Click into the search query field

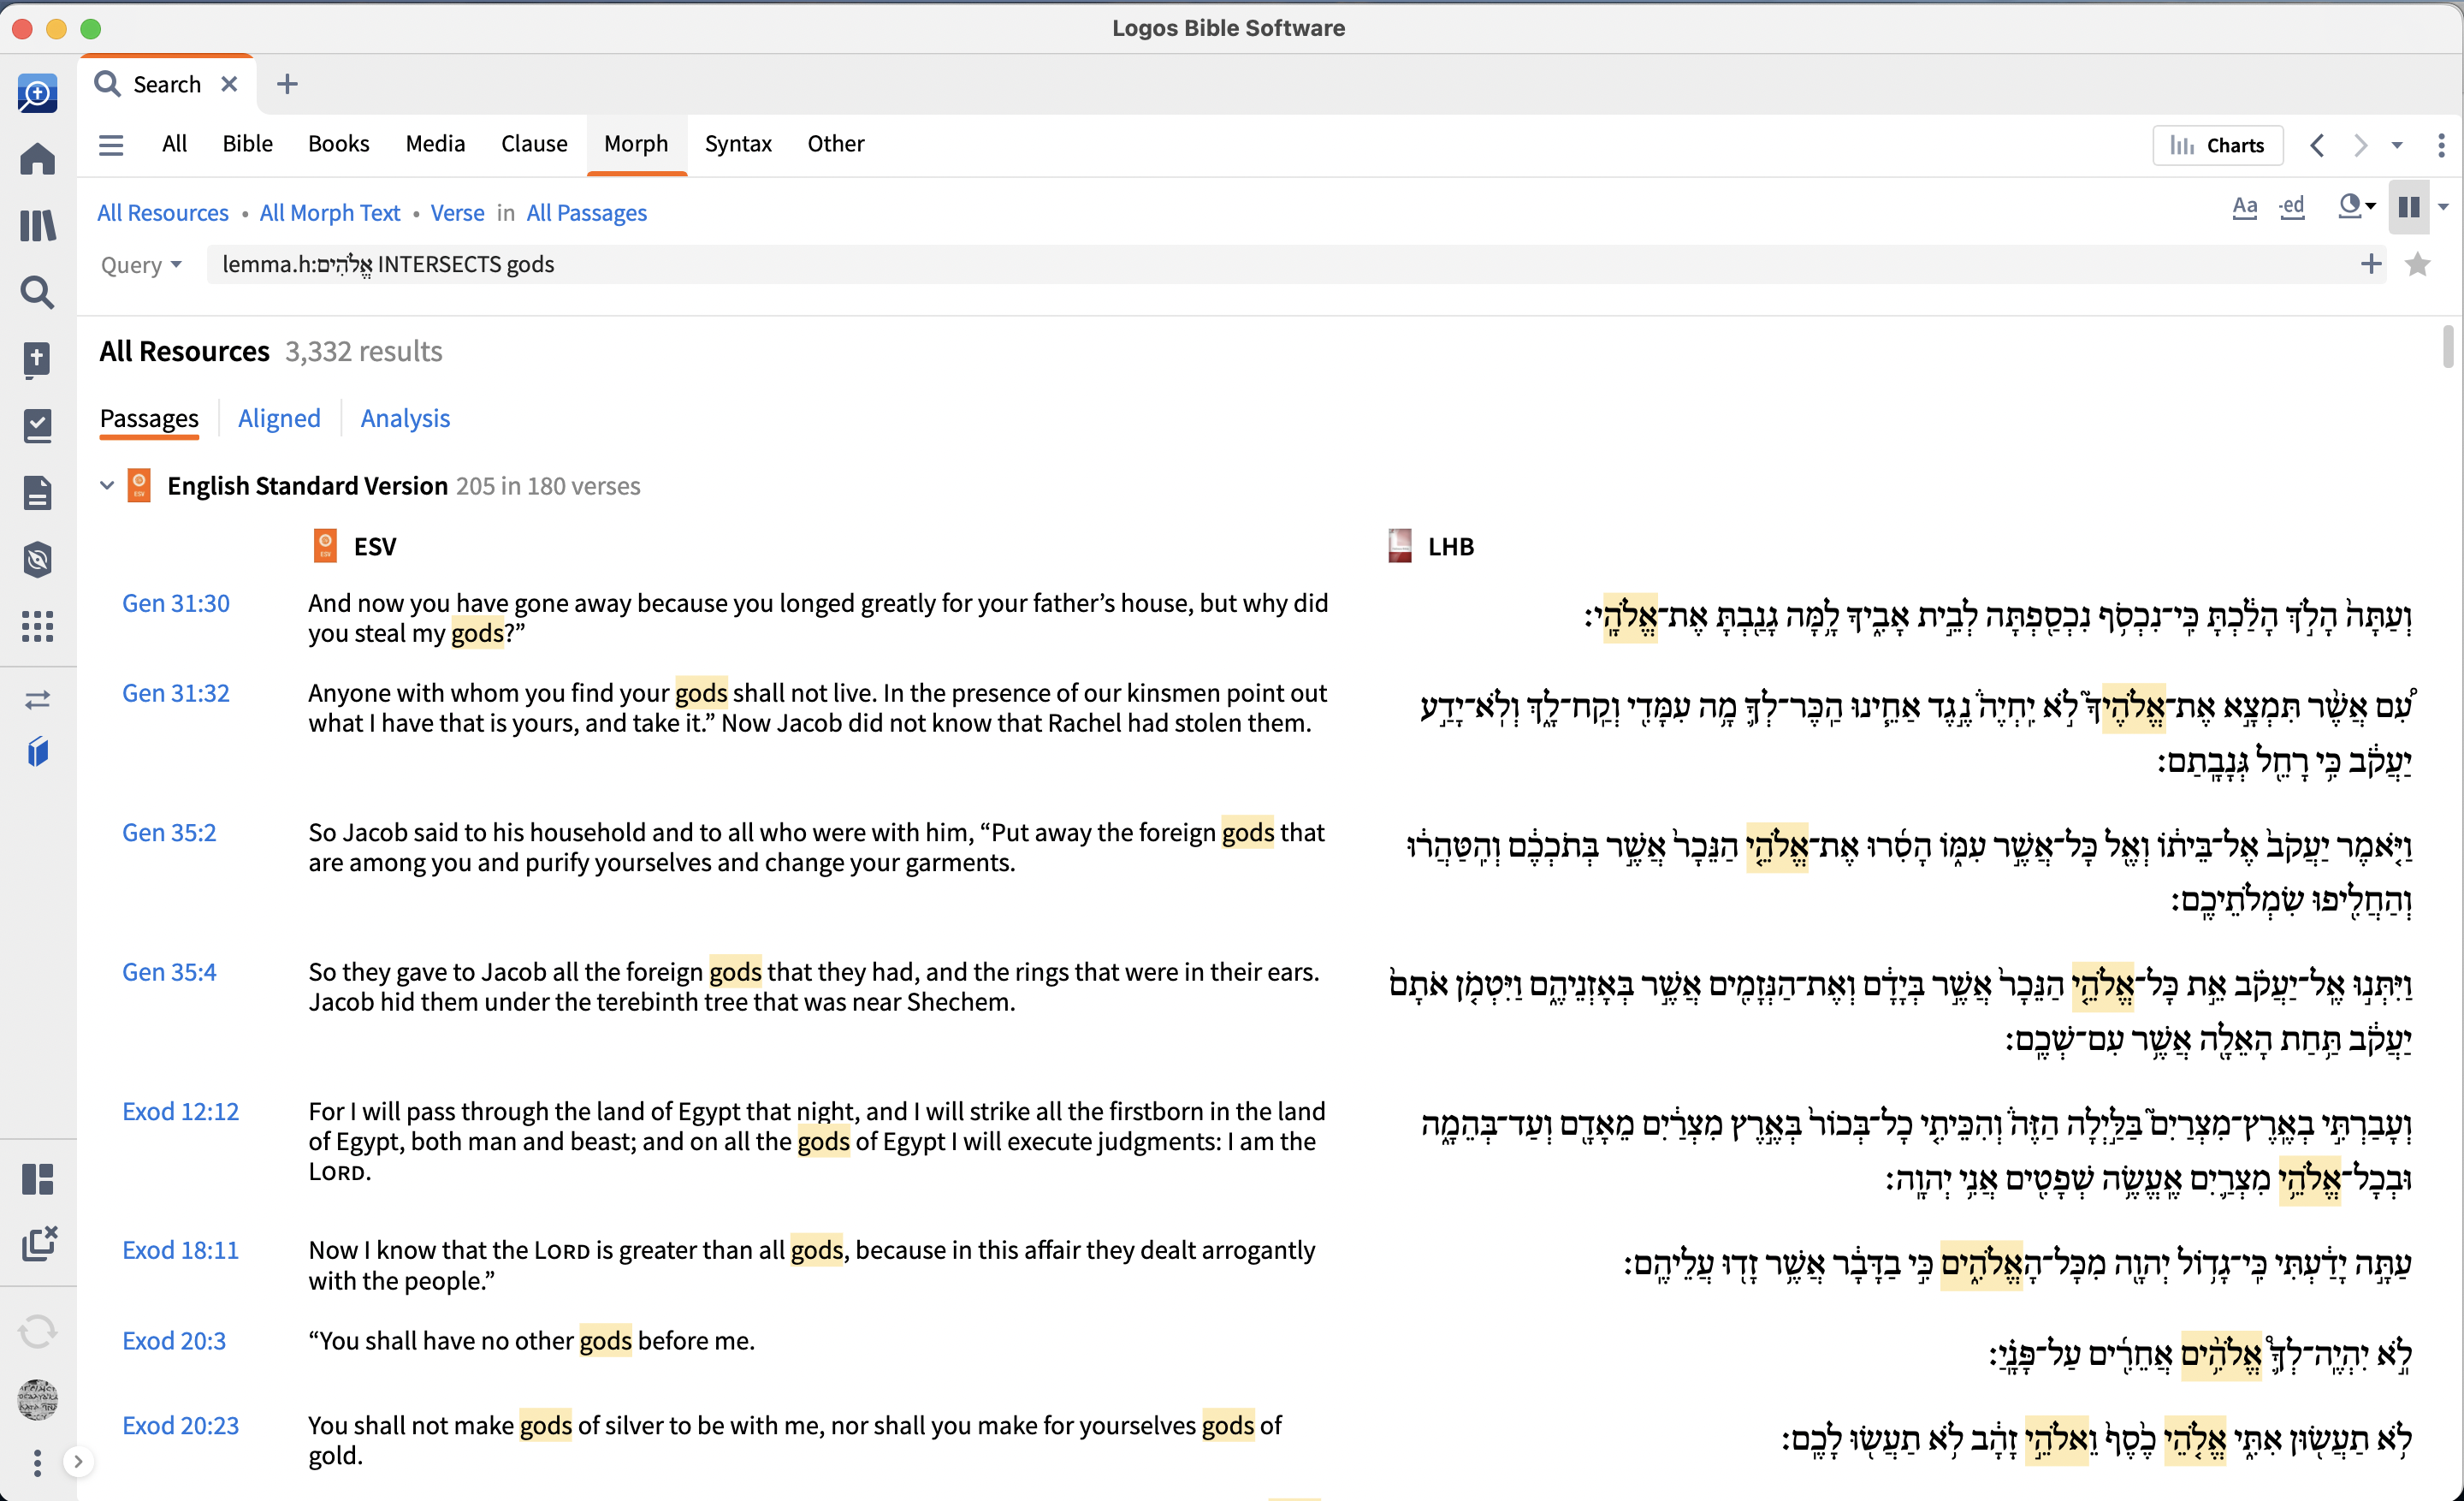pyautogui.click(x=1280, y=264)
